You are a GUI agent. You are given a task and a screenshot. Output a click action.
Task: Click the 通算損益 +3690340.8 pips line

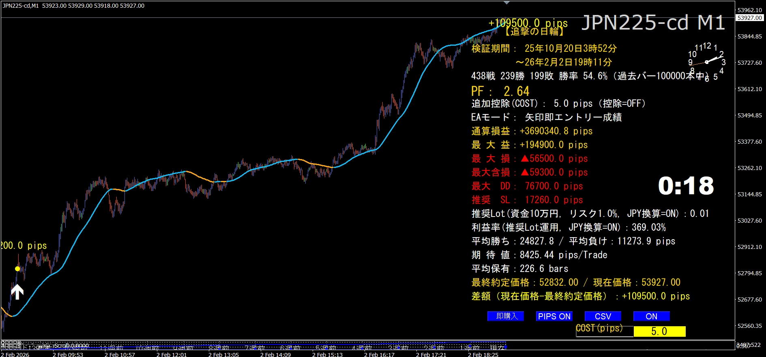point(532,131)
